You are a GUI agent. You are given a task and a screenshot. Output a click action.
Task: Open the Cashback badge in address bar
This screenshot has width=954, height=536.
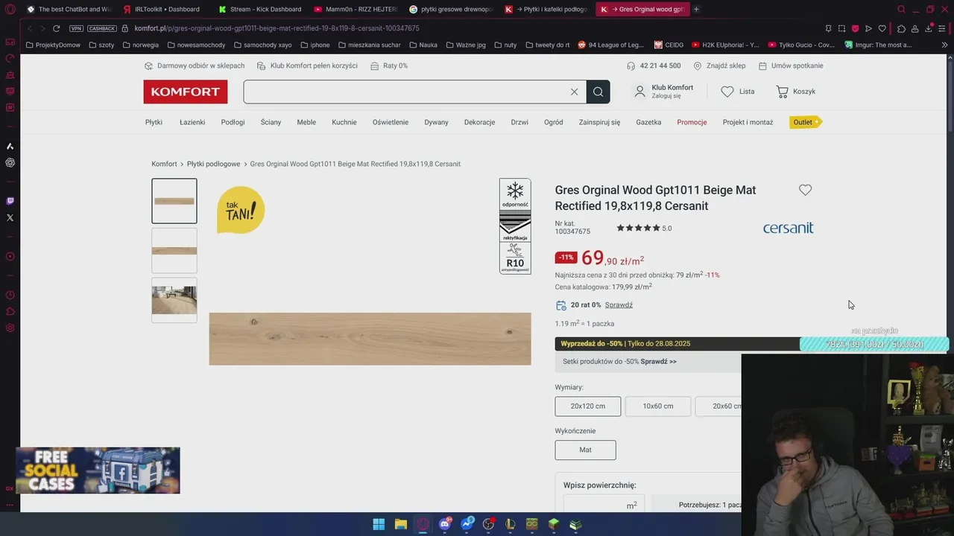pos(102,28)
